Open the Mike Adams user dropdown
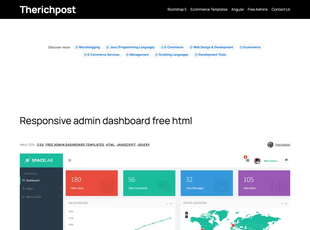This screenshot has height=230, width=310. pyautogui.click(x=271, y=161)
